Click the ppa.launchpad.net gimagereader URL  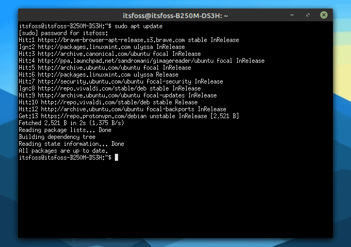(126, 61)
